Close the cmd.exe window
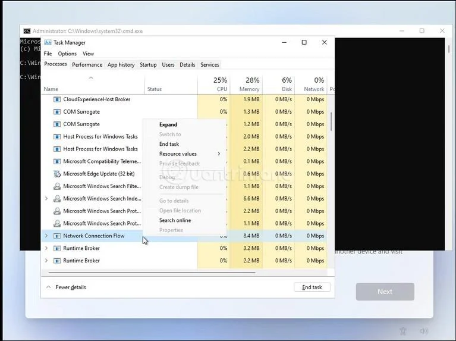The image size is (456, 341). click(442, 30)
